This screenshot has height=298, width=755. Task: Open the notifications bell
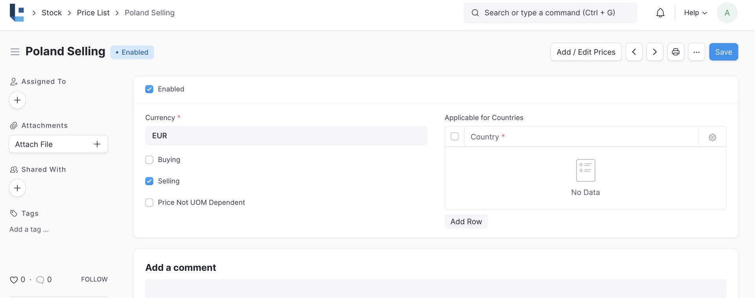(x=660, y=13)
